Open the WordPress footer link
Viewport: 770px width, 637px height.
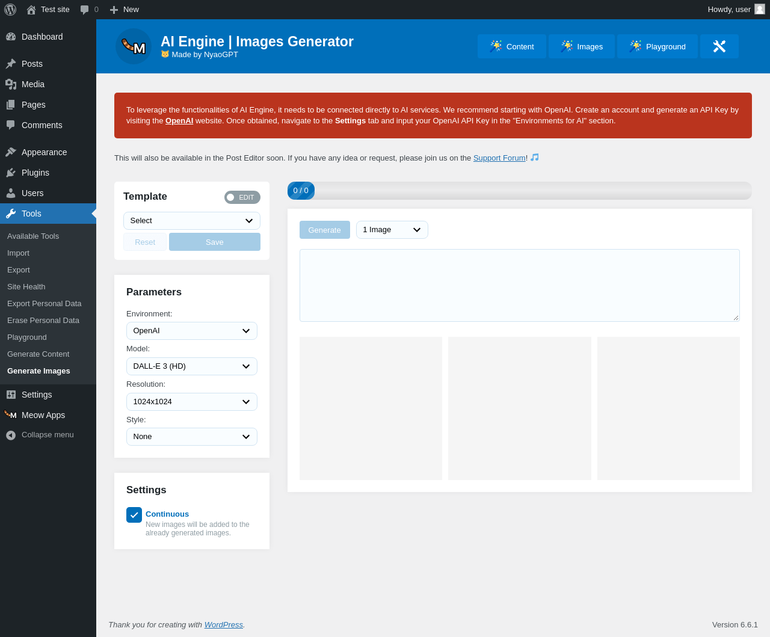[224, 624]
